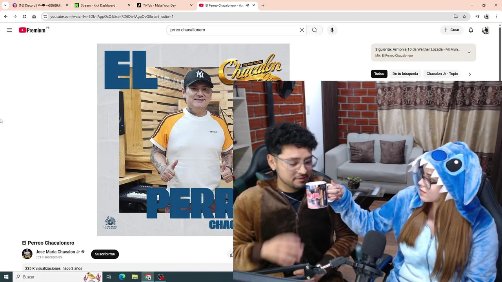Close the Kick Dashboard tab
Viewport: 502px width, 282px height.
pyautogui.click(x=129, y=5)
